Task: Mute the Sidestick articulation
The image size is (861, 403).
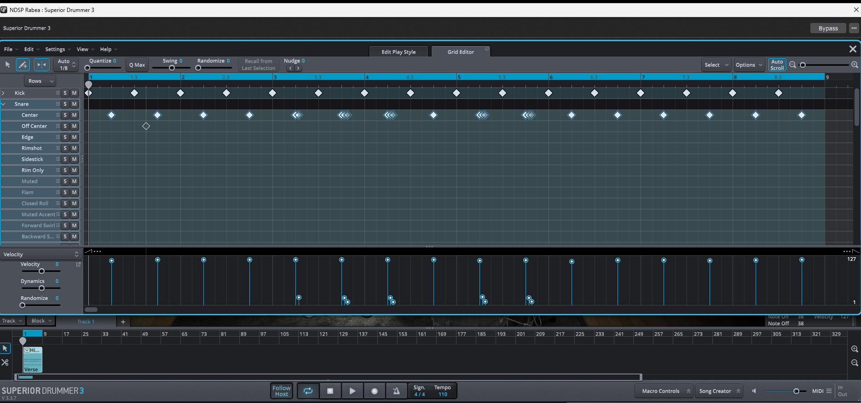Action: (74, 159)
